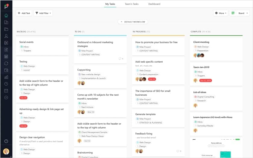Click the bar chart icon in sidebar

(x=6, y=77)
